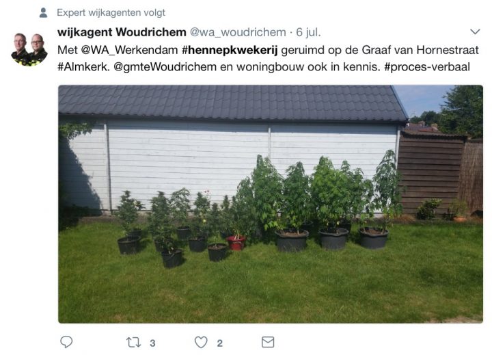View the like count of 2

click(219, 343)
